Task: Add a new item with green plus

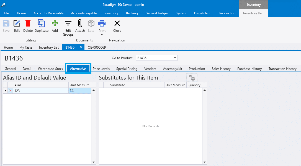Action: (55, 23)
